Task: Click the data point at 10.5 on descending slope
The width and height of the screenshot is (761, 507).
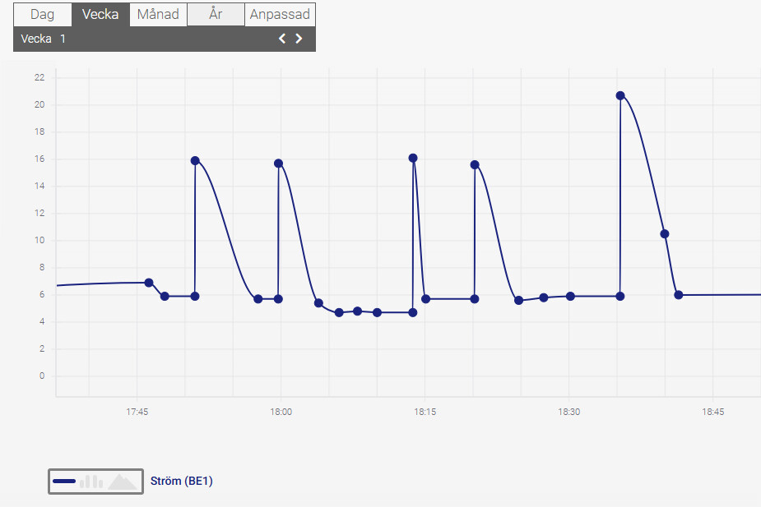Action: (x=664, y=234)
